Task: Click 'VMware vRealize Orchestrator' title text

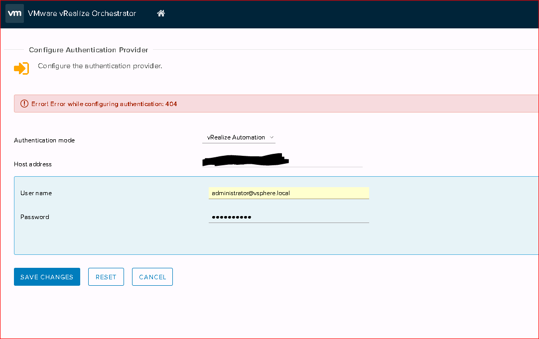Action: point(82,13)
